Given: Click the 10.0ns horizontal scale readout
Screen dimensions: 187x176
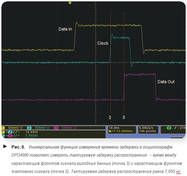Looking at the screenshot, I should [x=114, y=128].
